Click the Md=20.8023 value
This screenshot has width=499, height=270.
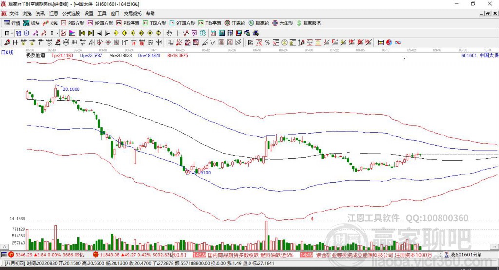pos(120,55)
